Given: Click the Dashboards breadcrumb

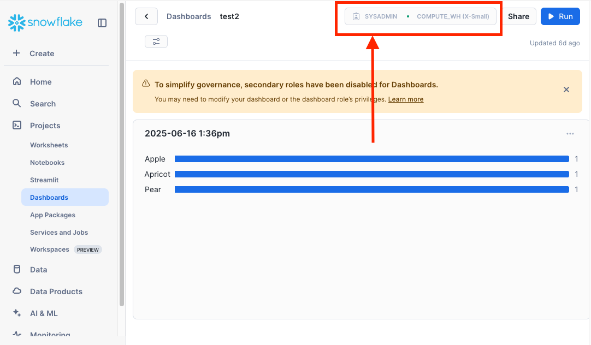Looking at the screenshot, I should click(189, 16).
